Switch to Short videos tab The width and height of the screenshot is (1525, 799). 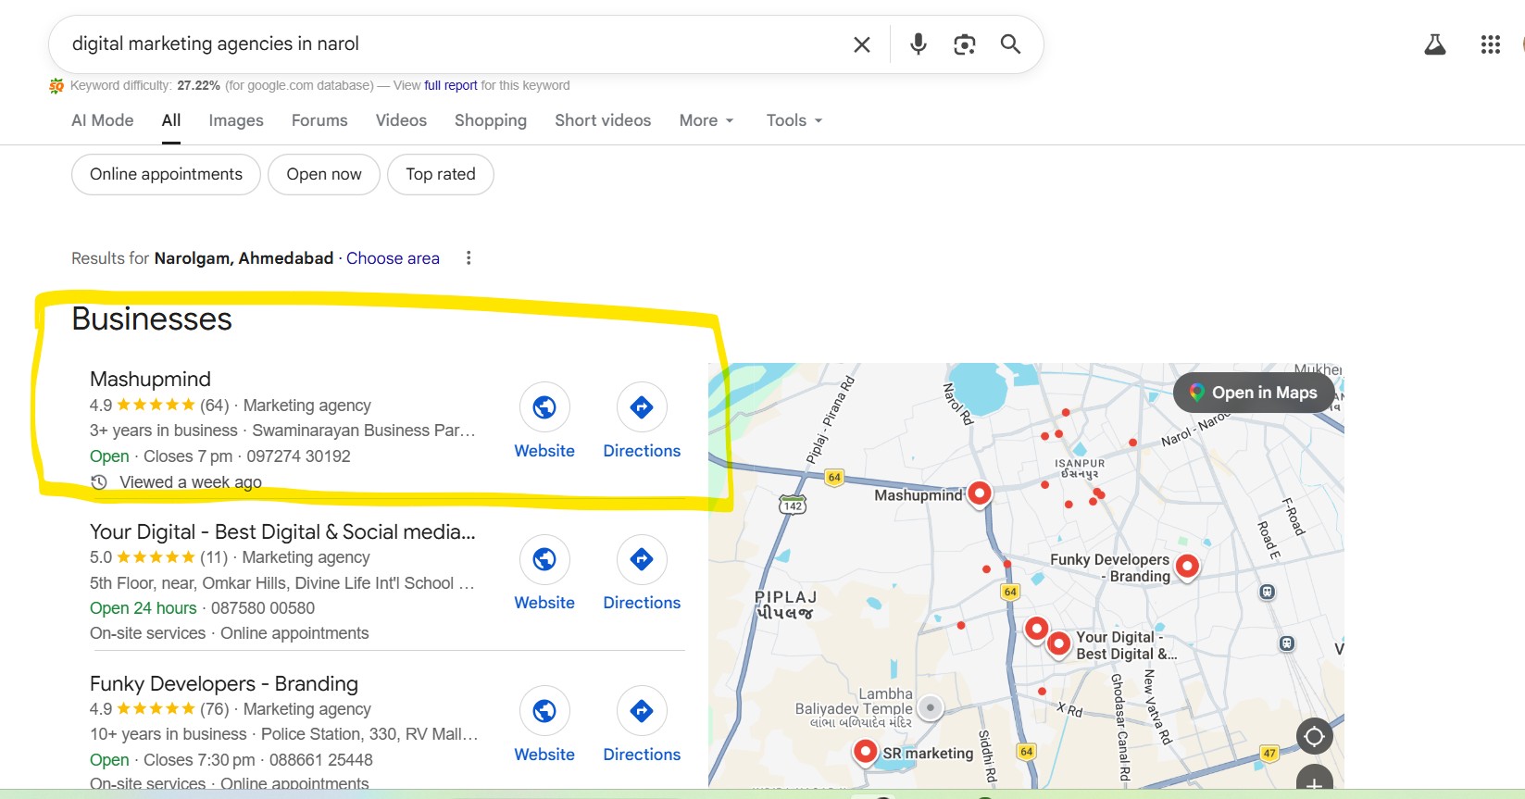click(x=603, y=120)
